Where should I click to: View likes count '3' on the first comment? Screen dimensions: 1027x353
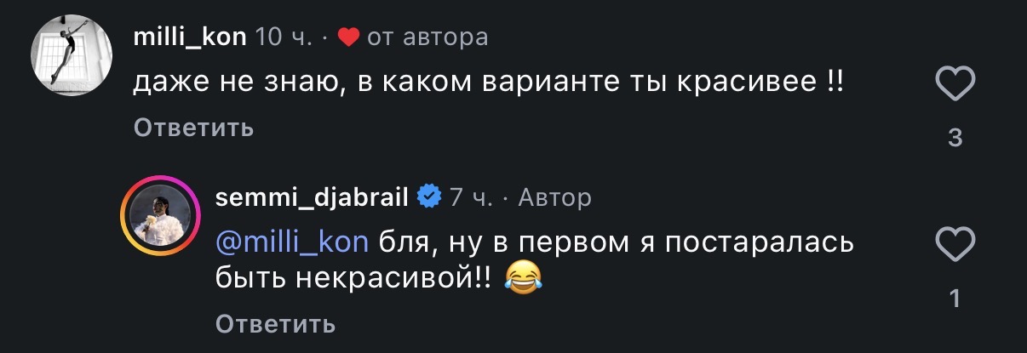tap(955, 137)
